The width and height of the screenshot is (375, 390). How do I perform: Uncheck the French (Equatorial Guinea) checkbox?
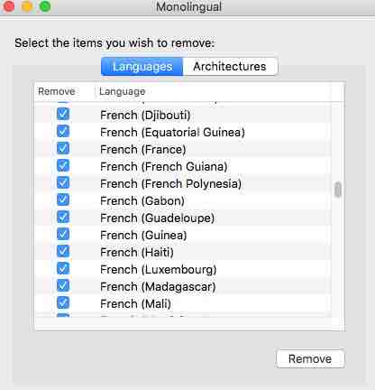click(63, 131)
